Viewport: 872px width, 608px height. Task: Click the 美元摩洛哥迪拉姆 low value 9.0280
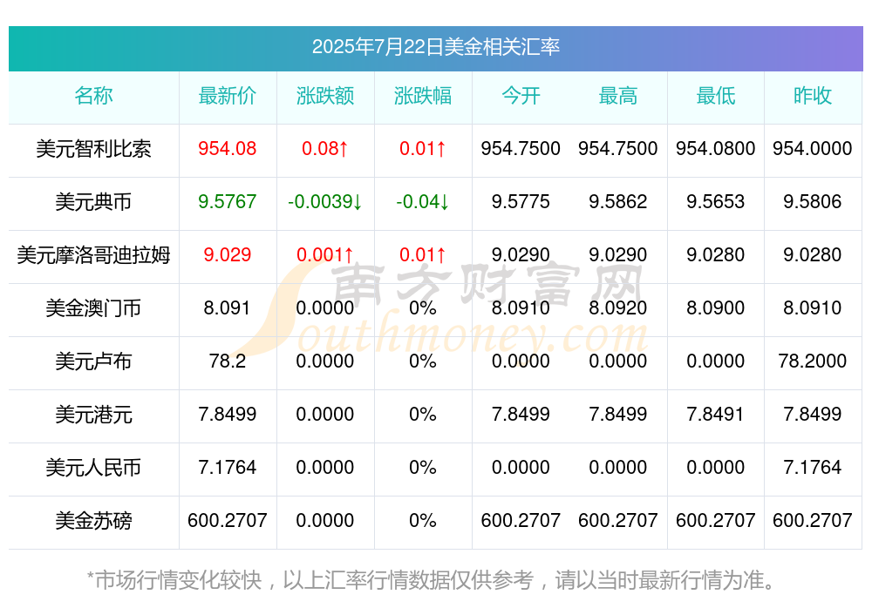(x=716, y=254)
